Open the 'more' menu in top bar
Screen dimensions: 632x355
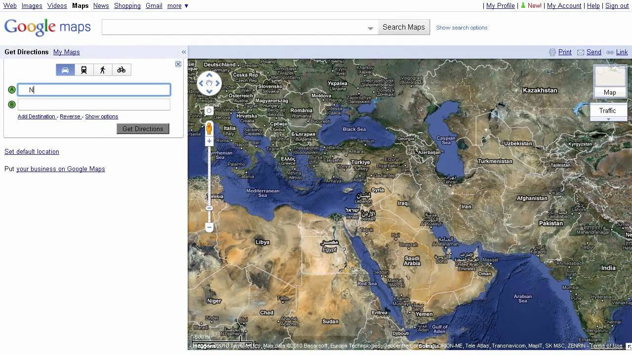(x=178, y=6)
